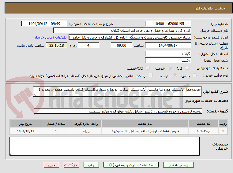The height and width of the screenshot is (173, 233).
Task: Select the خدمت radio button
Action: [170, 68]
